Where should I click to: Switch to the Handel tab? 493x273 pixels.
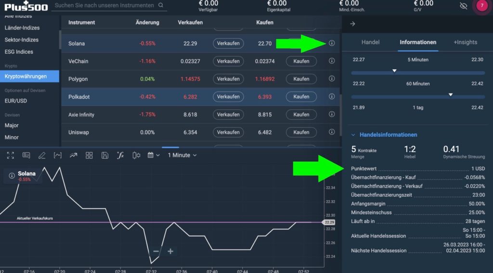pyautogui.click(x=370, y=42)
